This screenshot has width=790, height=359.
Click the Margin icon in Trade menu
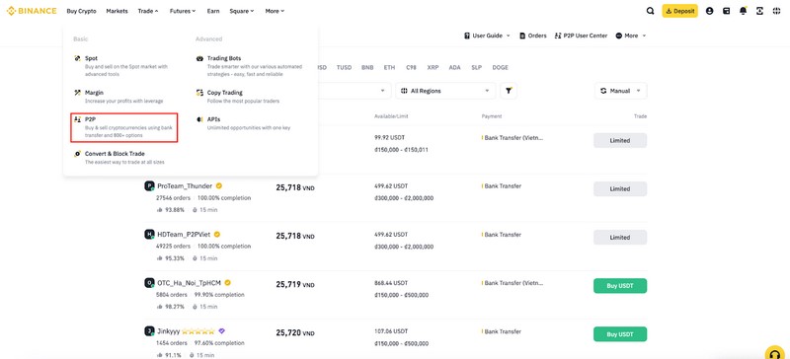click(77, 93)
